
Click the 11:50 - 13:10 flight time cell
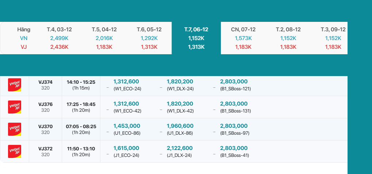coord(81,151)
